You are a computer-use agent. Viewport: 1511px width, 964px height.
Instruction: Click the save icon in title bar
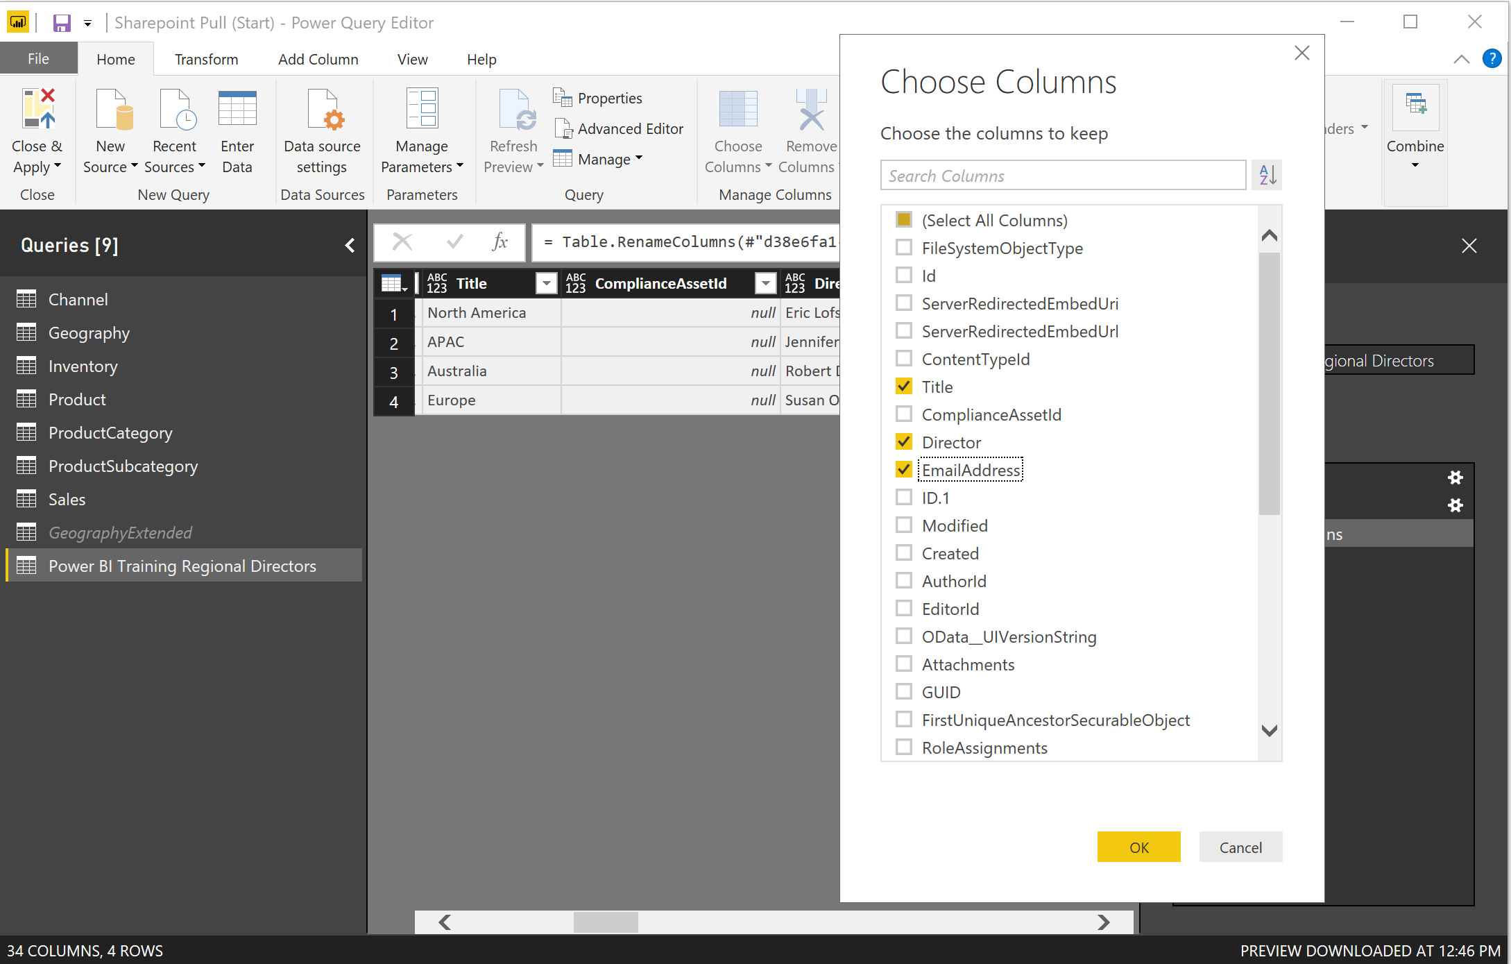[x=62, y=23]
